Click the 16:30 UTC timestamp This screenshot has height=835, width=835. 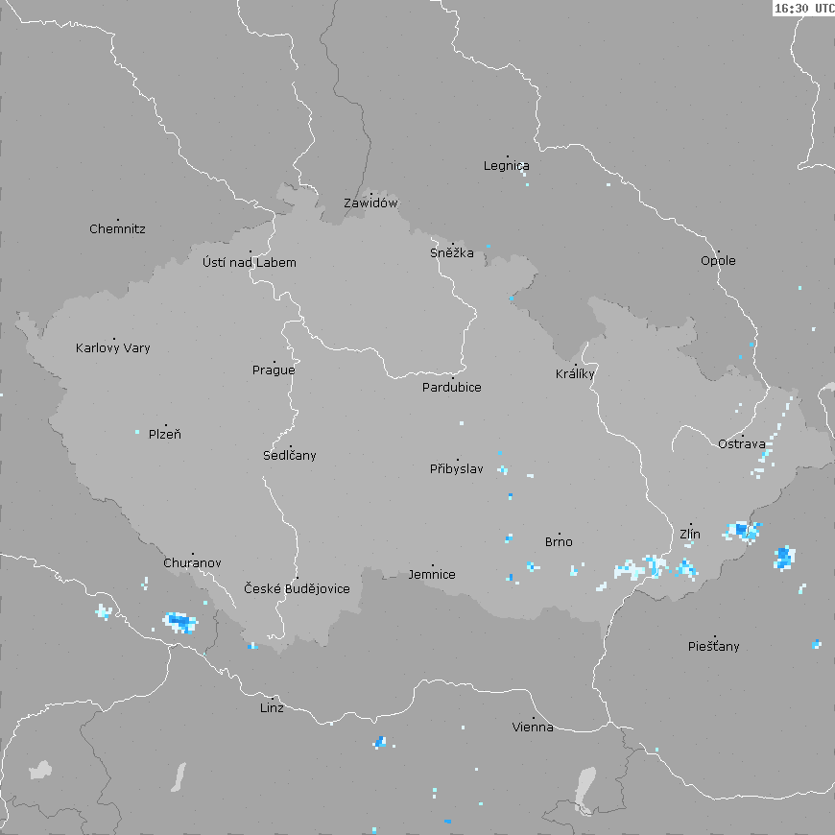803,8
